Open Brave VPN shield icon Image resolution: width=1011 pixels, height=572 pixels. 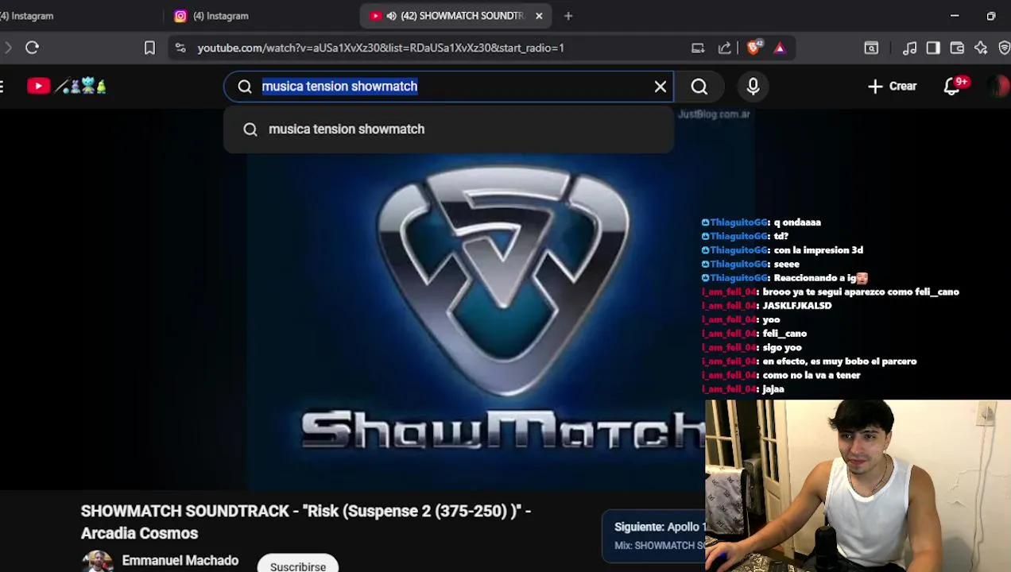(x=1004, y=48)
